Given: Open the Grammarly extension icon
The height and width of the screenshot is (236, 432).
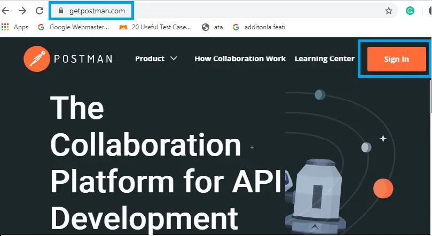Looking at the screenshot, I should tap(410, 11).
